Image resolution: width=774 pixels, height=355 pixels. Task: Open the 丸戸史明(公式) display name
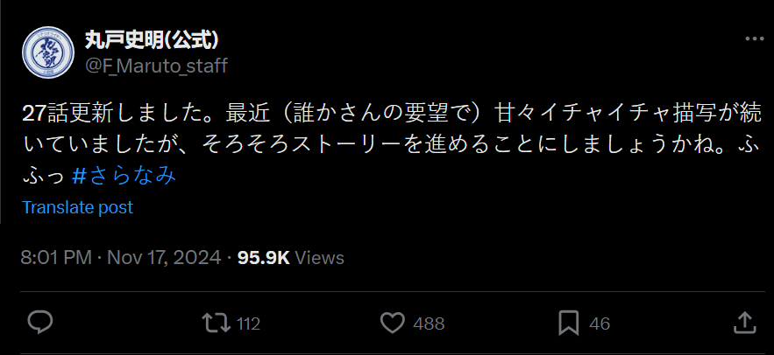pos(152,40)
